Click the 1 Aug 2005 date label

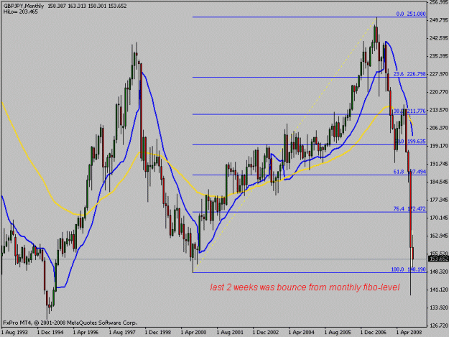[x=338, y=333]
